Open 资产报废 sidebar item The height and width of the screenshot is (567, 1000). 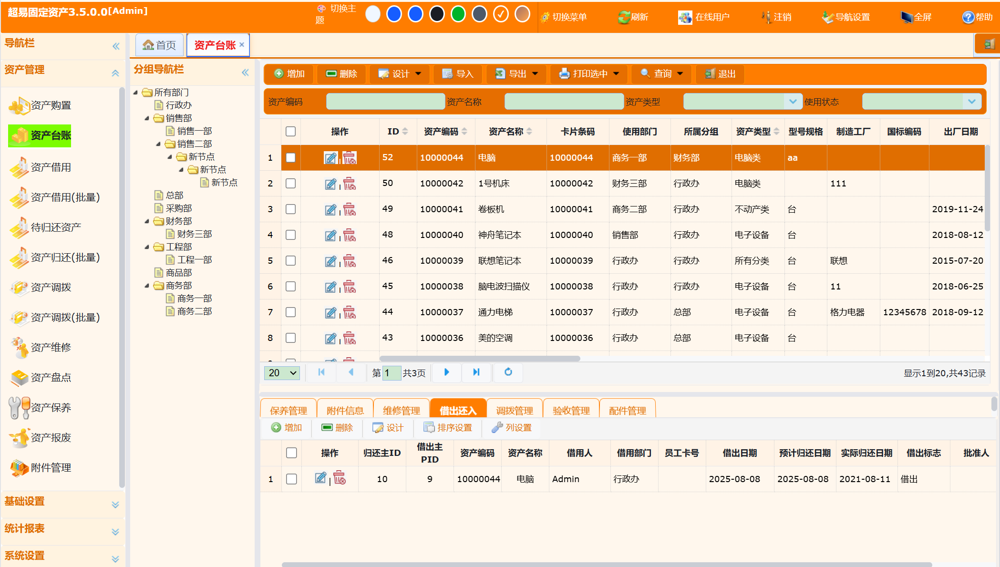tap(41, 438)
